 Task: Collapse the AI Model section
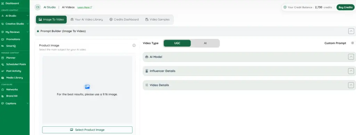(351, 57)
